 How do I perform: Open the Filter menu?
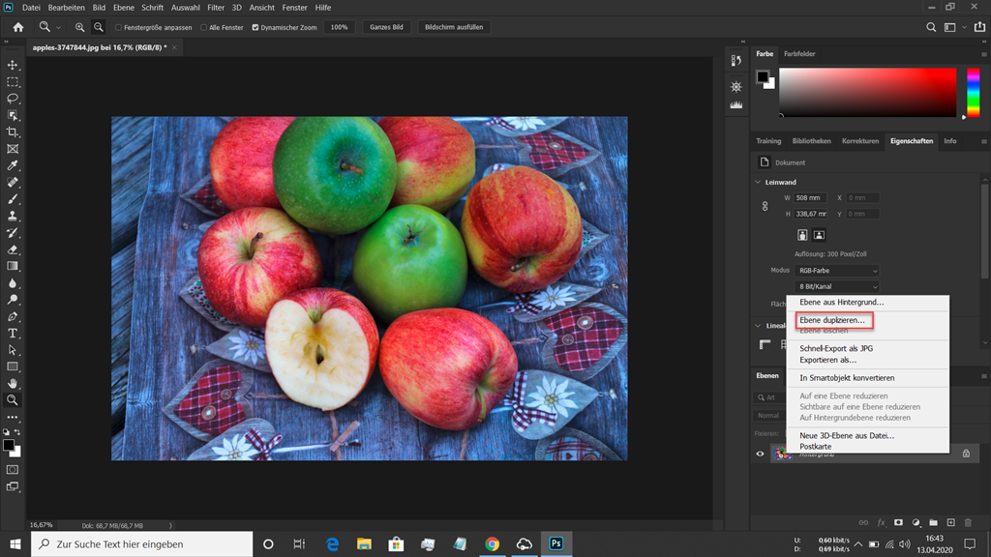[x=216, y=8]
